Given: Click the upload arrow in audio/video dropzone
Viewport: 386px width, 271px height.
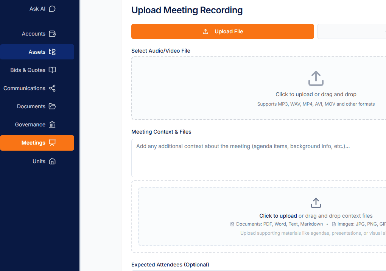Looking at the screenshot, I should (316, 78).
